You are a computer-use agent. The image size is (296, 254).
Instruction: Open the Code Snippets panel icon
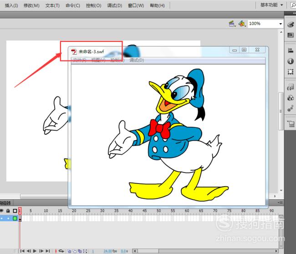pyautogui.click(x=291, y=87)
